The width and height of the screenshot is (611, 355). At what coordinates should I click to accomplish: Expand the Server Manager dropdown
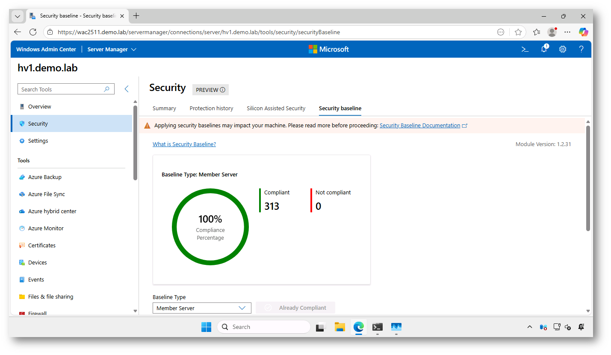coord(112,50)
